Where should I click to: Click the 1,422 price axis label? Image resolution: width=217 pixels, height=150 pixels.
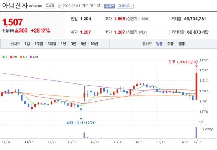(204, 81)
